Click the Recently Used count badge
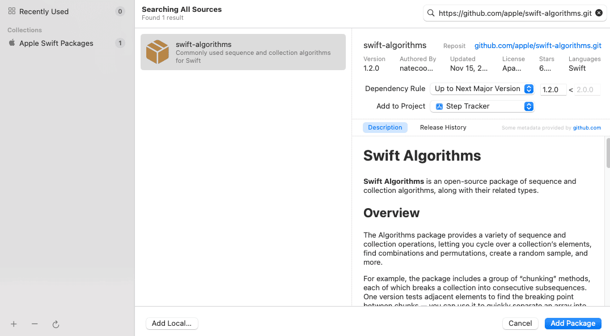This screenshot has width=610, height=336. click(120, 11)
